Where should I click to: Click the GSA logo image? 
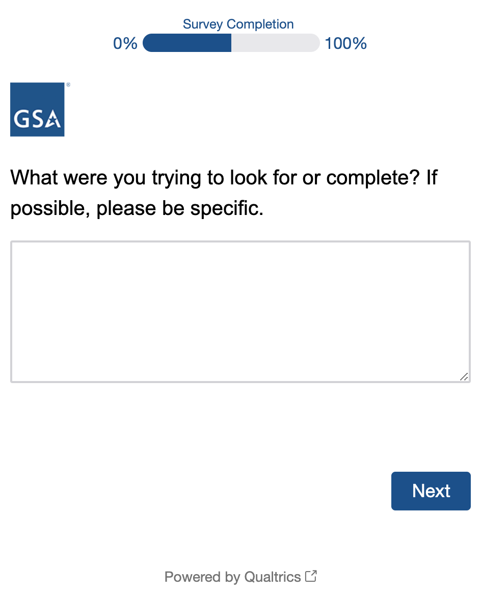[x=37, y=110]
